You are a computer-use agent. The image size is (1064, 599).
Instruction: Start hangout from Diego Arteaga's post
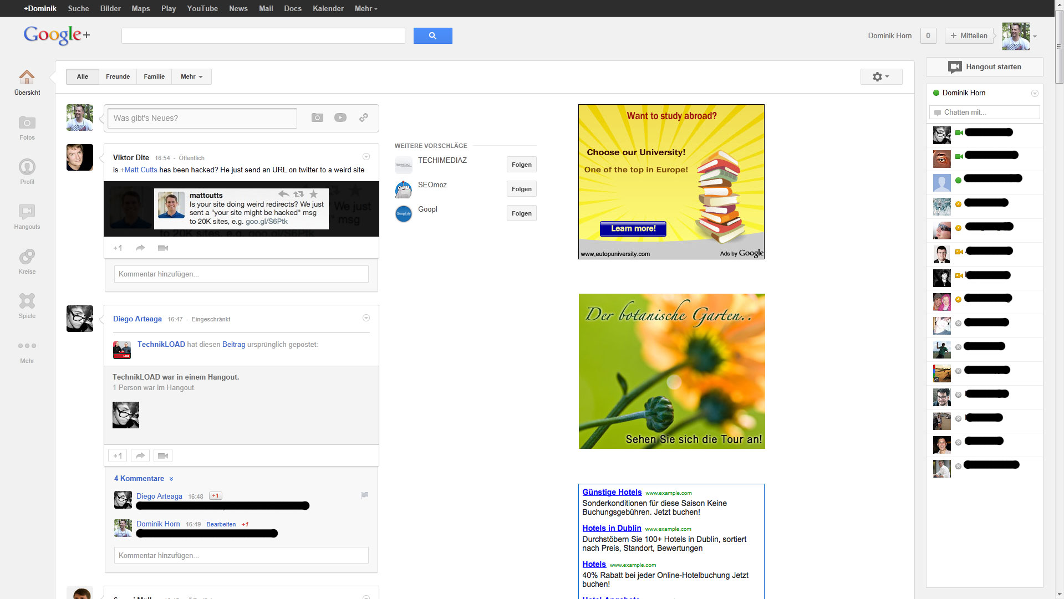click(163, 455)
